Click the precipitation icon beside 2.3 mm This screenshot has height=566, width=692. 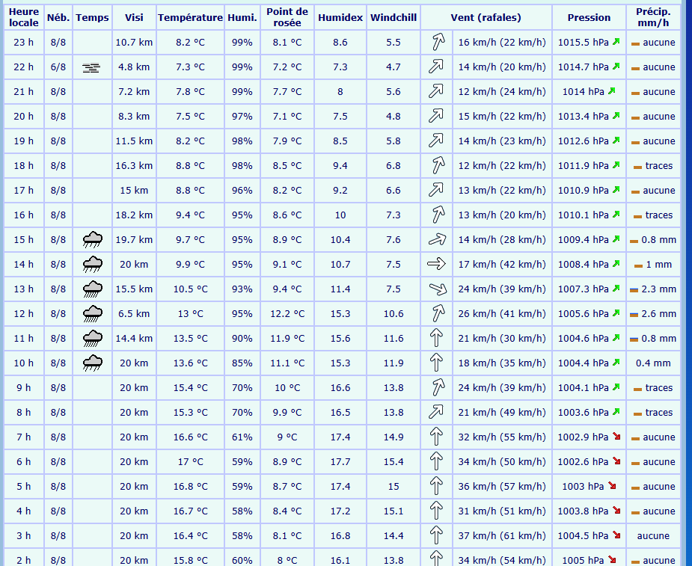click(634, 289)
